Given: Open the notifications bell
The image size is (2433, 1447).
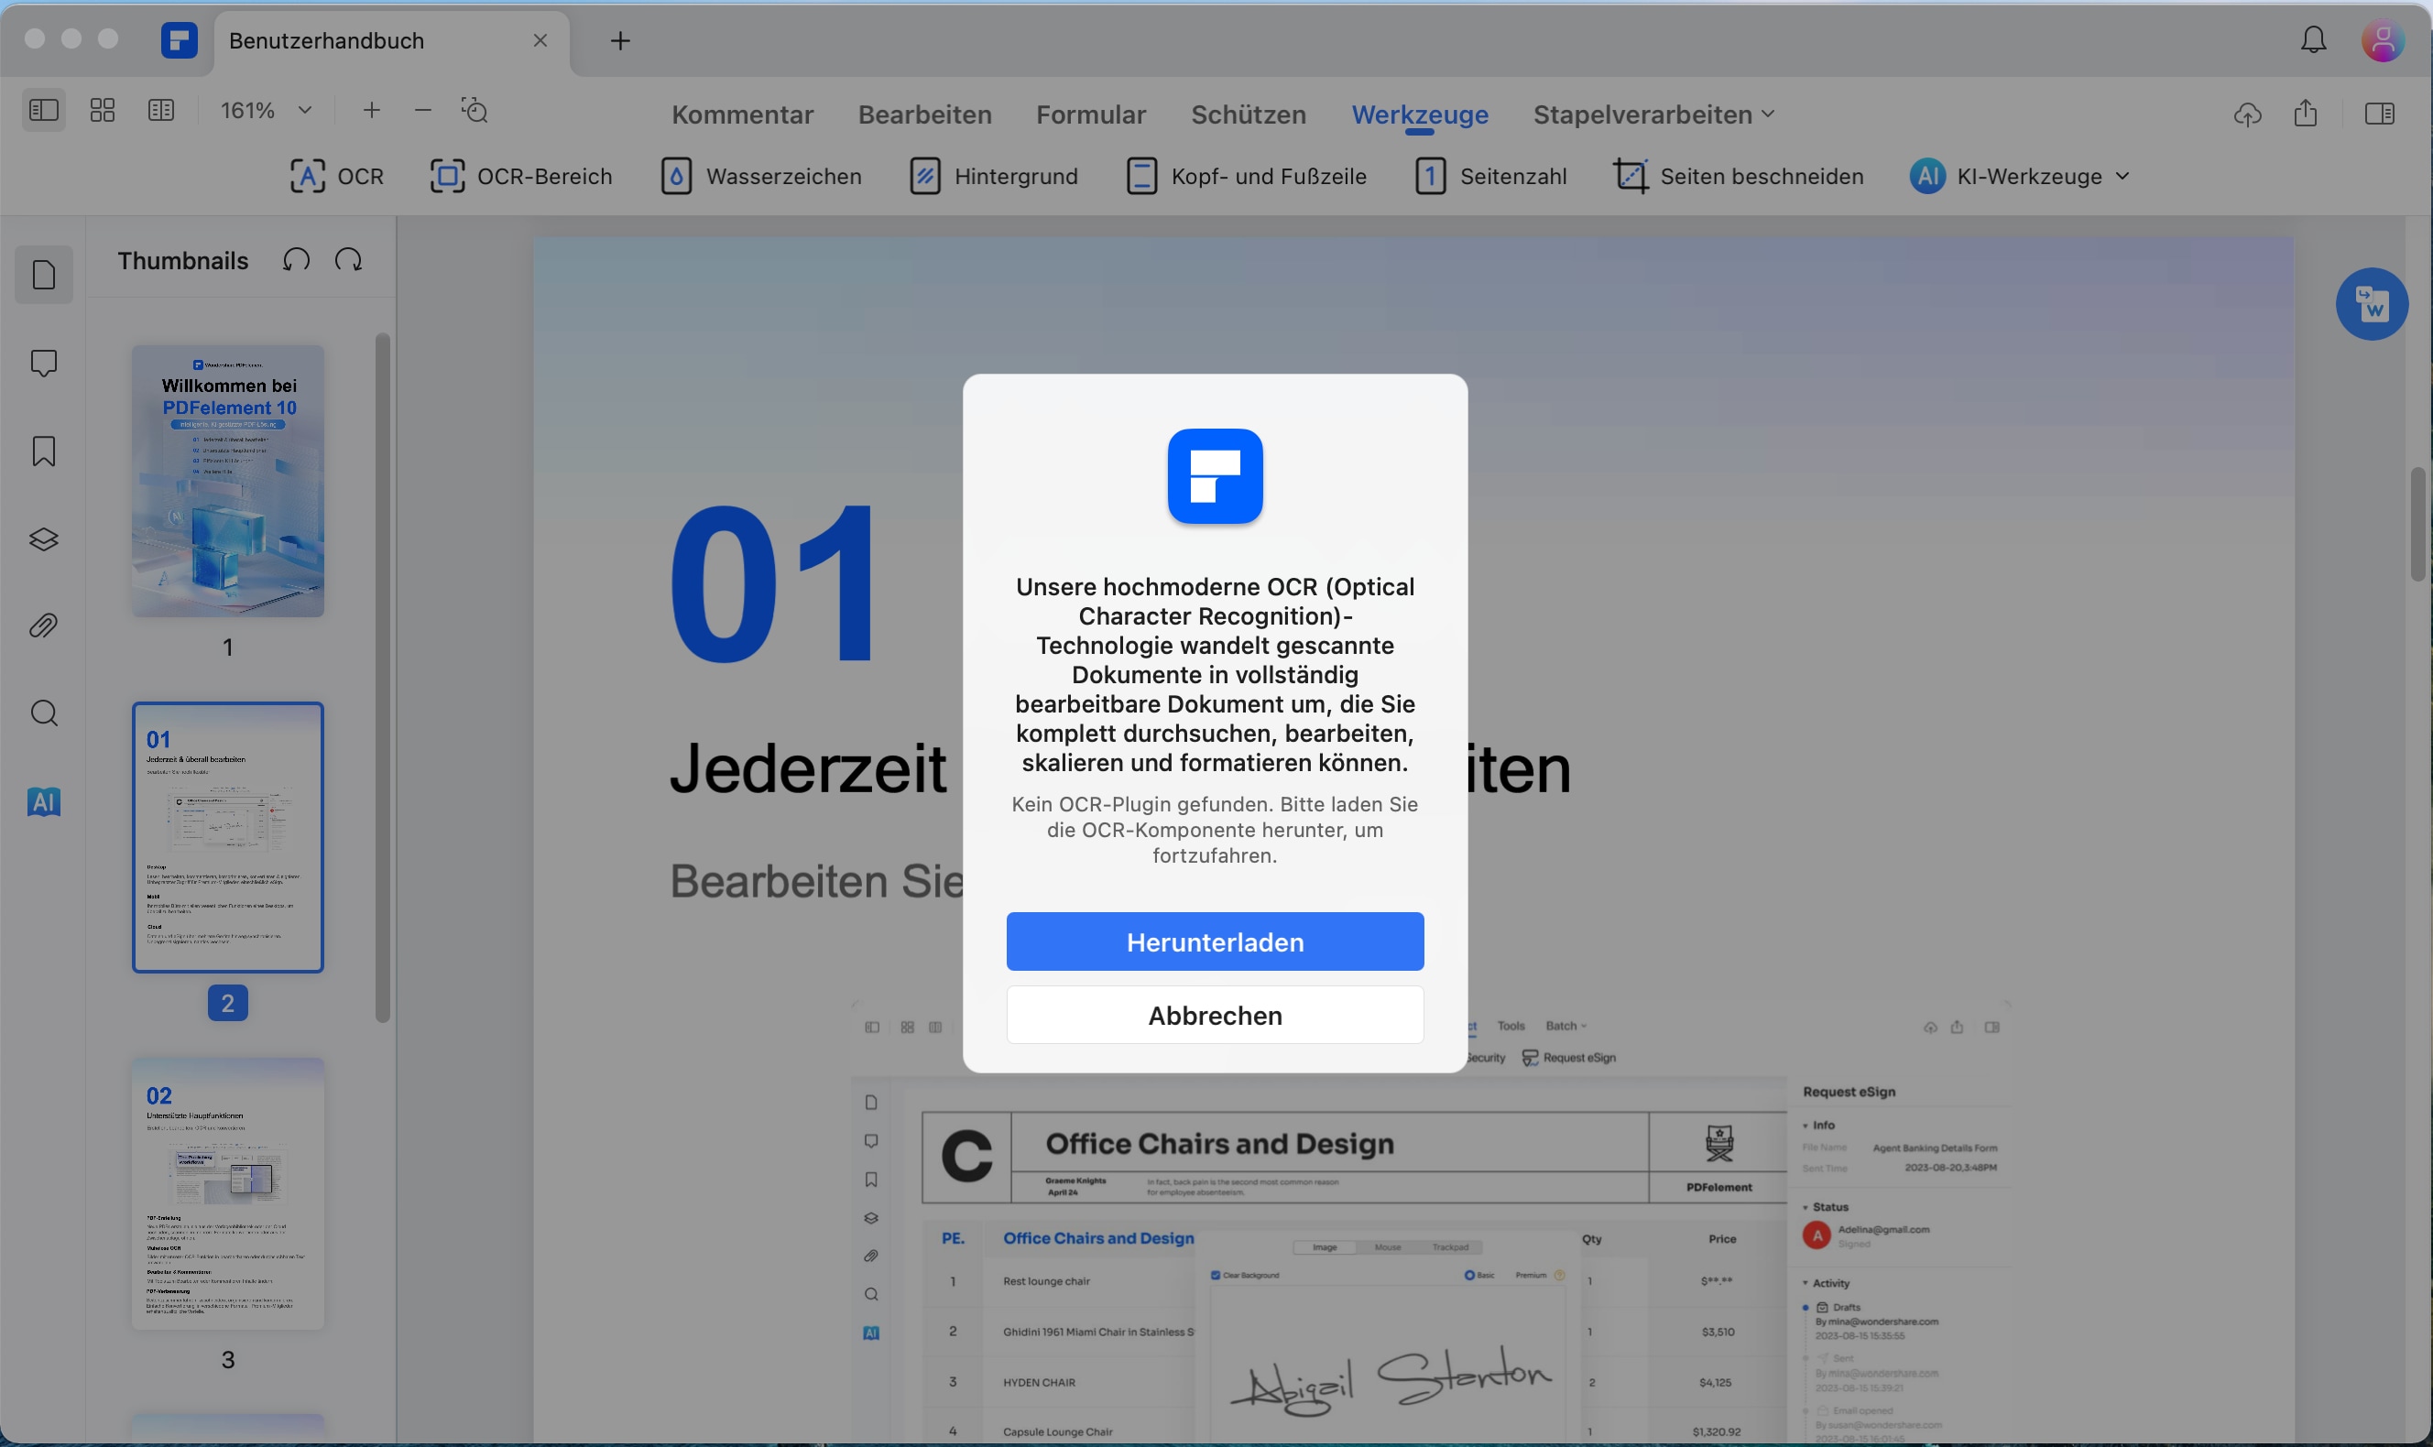Looking at the screenshot, I should click(2314, 40).
